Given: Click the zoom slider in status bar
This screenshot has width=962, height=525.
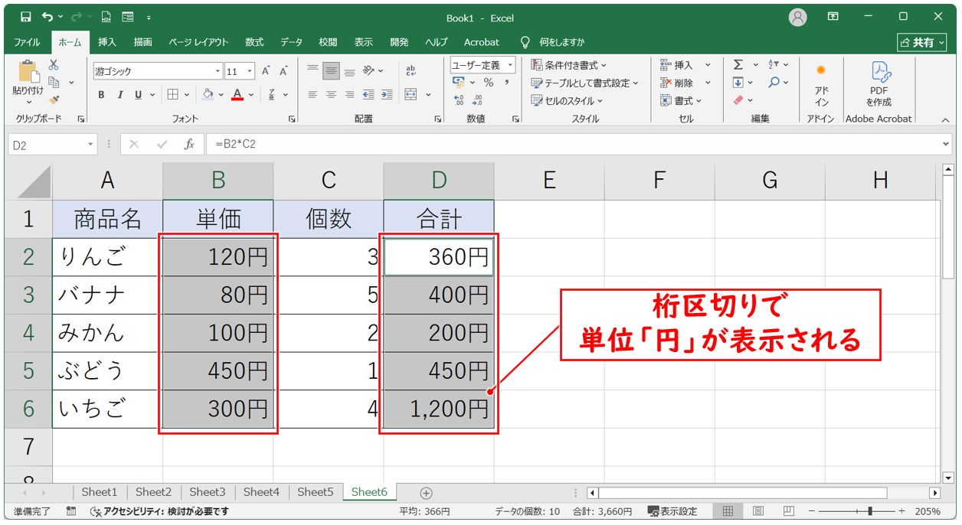Looking at the screenshot, I should coord(868,511).
